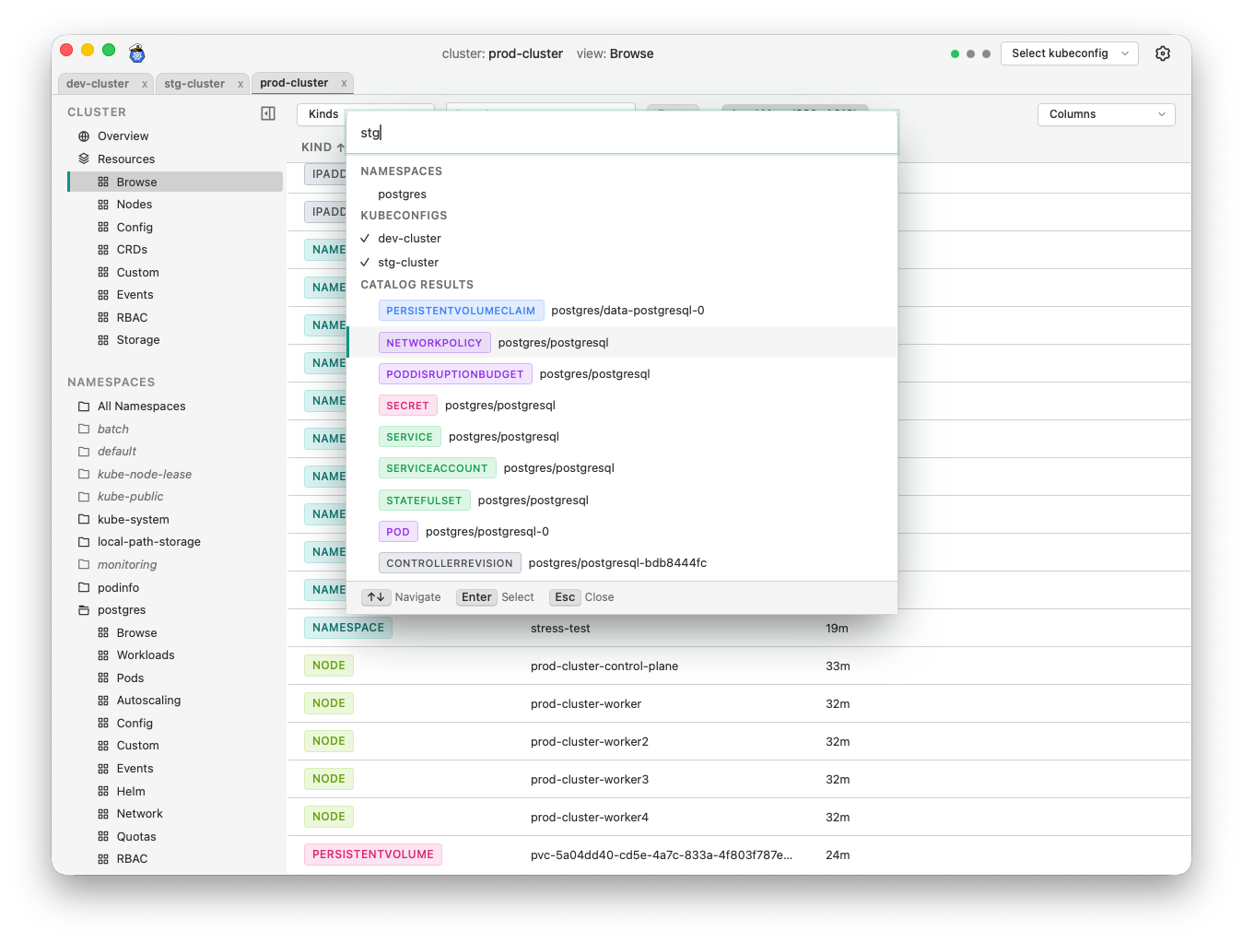This screenshot has width=1243, height=943.
Task: Select the NETWORKPOLICY postgres/postgresql result
Action: [x=553, y=343]
